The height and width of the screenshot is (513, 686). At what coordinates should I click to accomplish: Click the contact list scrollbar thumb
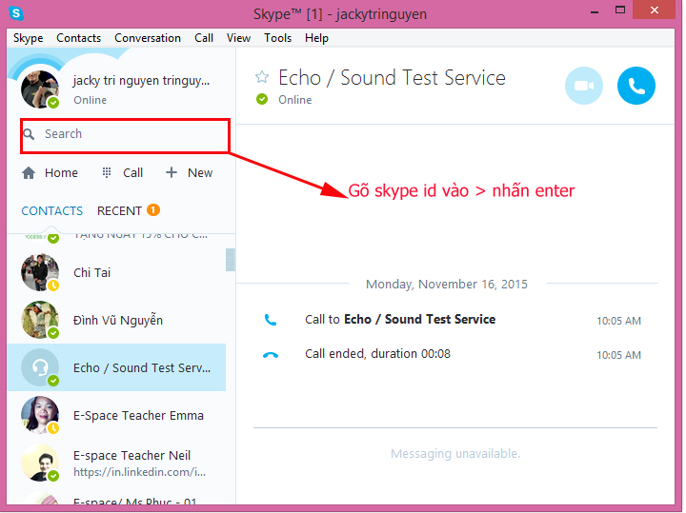point(230,260)
